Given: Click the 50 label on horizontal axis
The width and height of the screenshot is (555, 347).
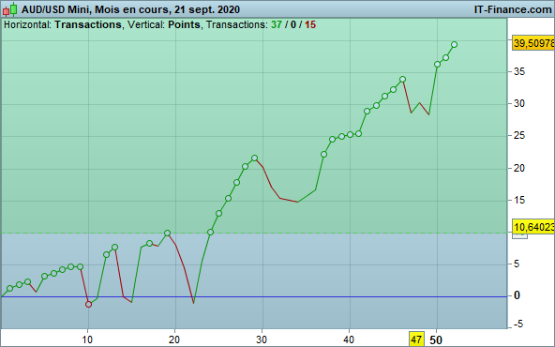Looking at the screenshot, I should (x=436, y=340).
